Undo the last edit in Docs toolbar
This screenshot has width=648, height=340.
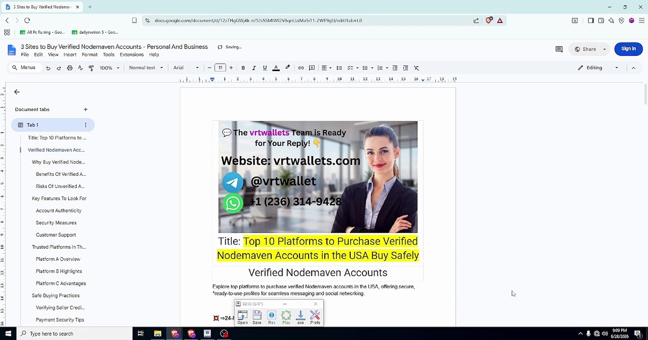(48, 68)
